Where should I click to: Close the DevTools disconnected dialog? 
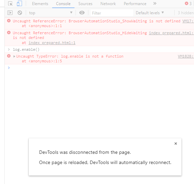[x=176, y=144]
